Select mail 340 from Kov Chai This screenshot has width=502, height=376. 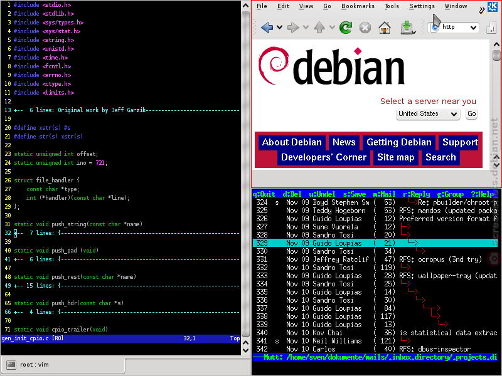pos(375,333)
